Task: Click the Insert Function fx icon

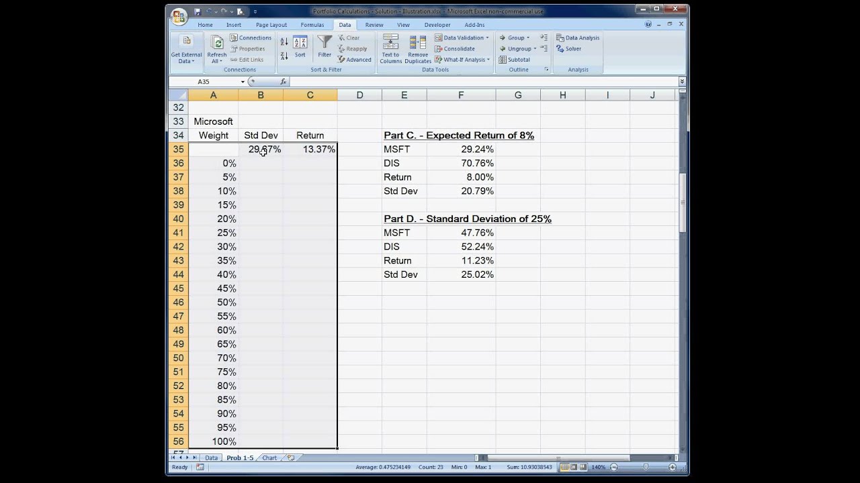Action: click(x=284, y=82)
